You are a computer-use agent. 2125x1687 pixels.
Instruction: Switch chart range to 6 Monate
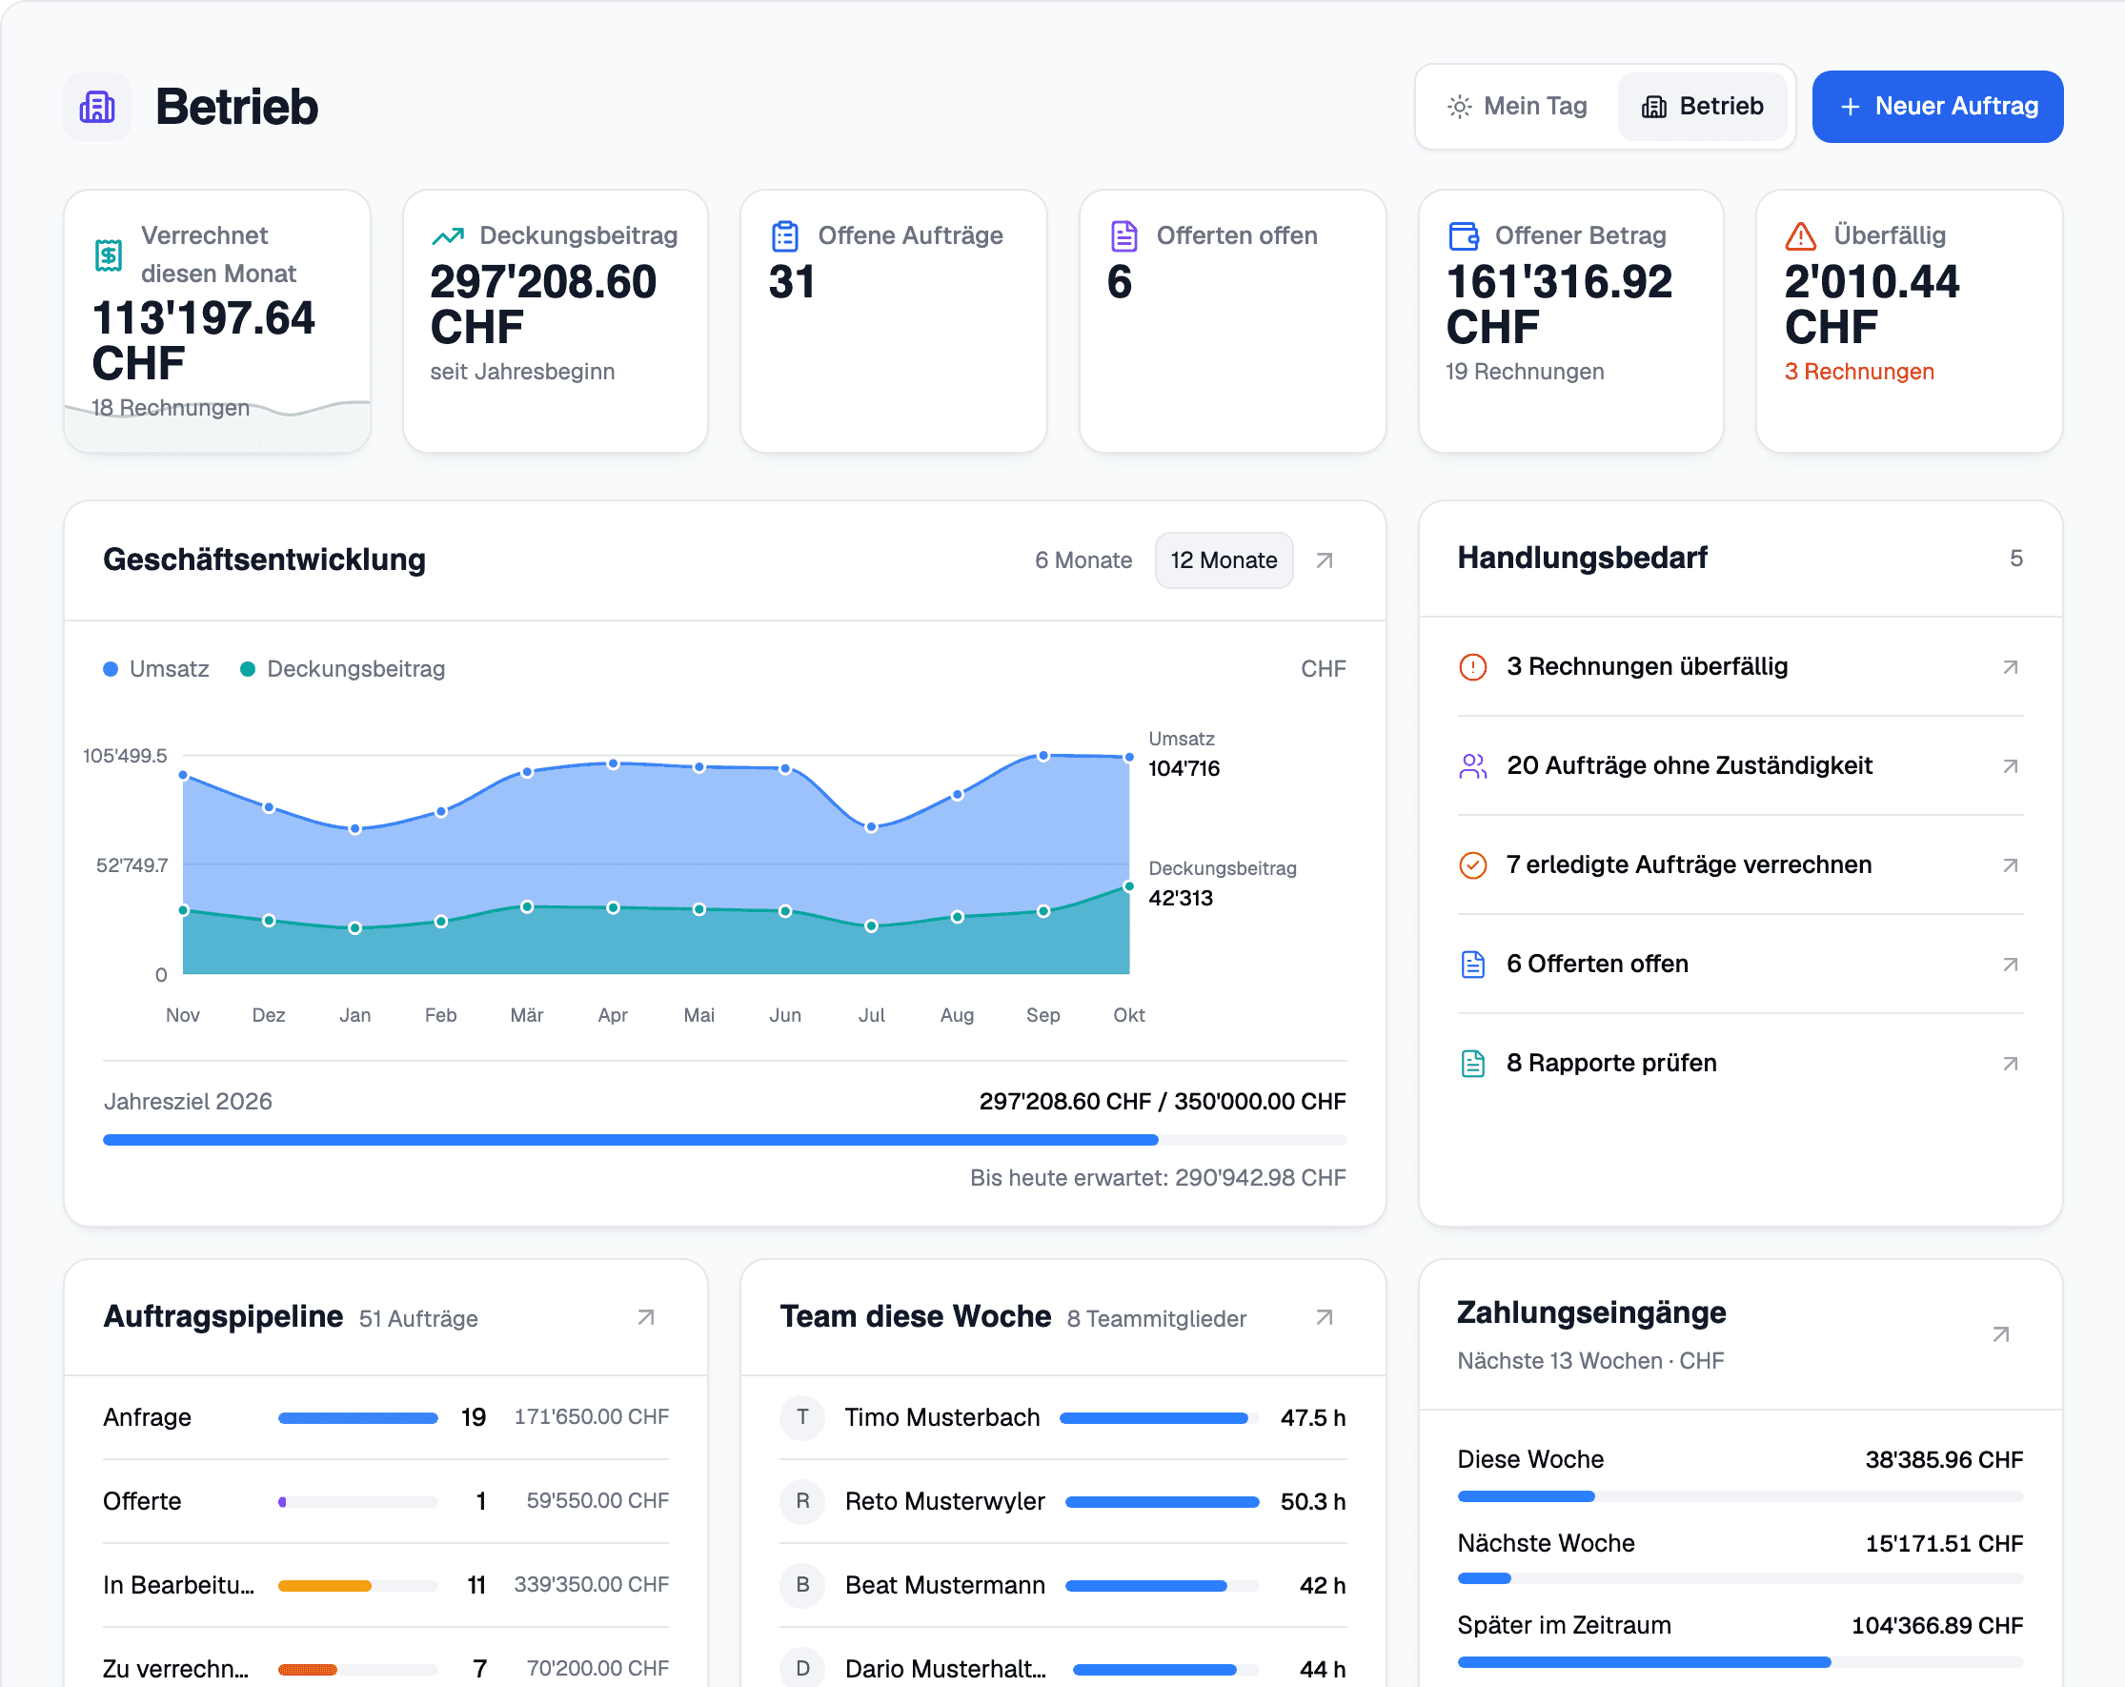click(1083, 560)
